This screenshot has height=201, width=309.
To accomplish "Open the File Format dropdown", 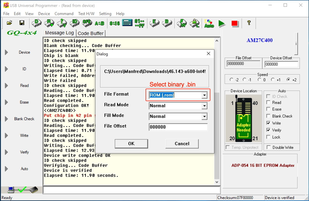I will tap(204, 95).
